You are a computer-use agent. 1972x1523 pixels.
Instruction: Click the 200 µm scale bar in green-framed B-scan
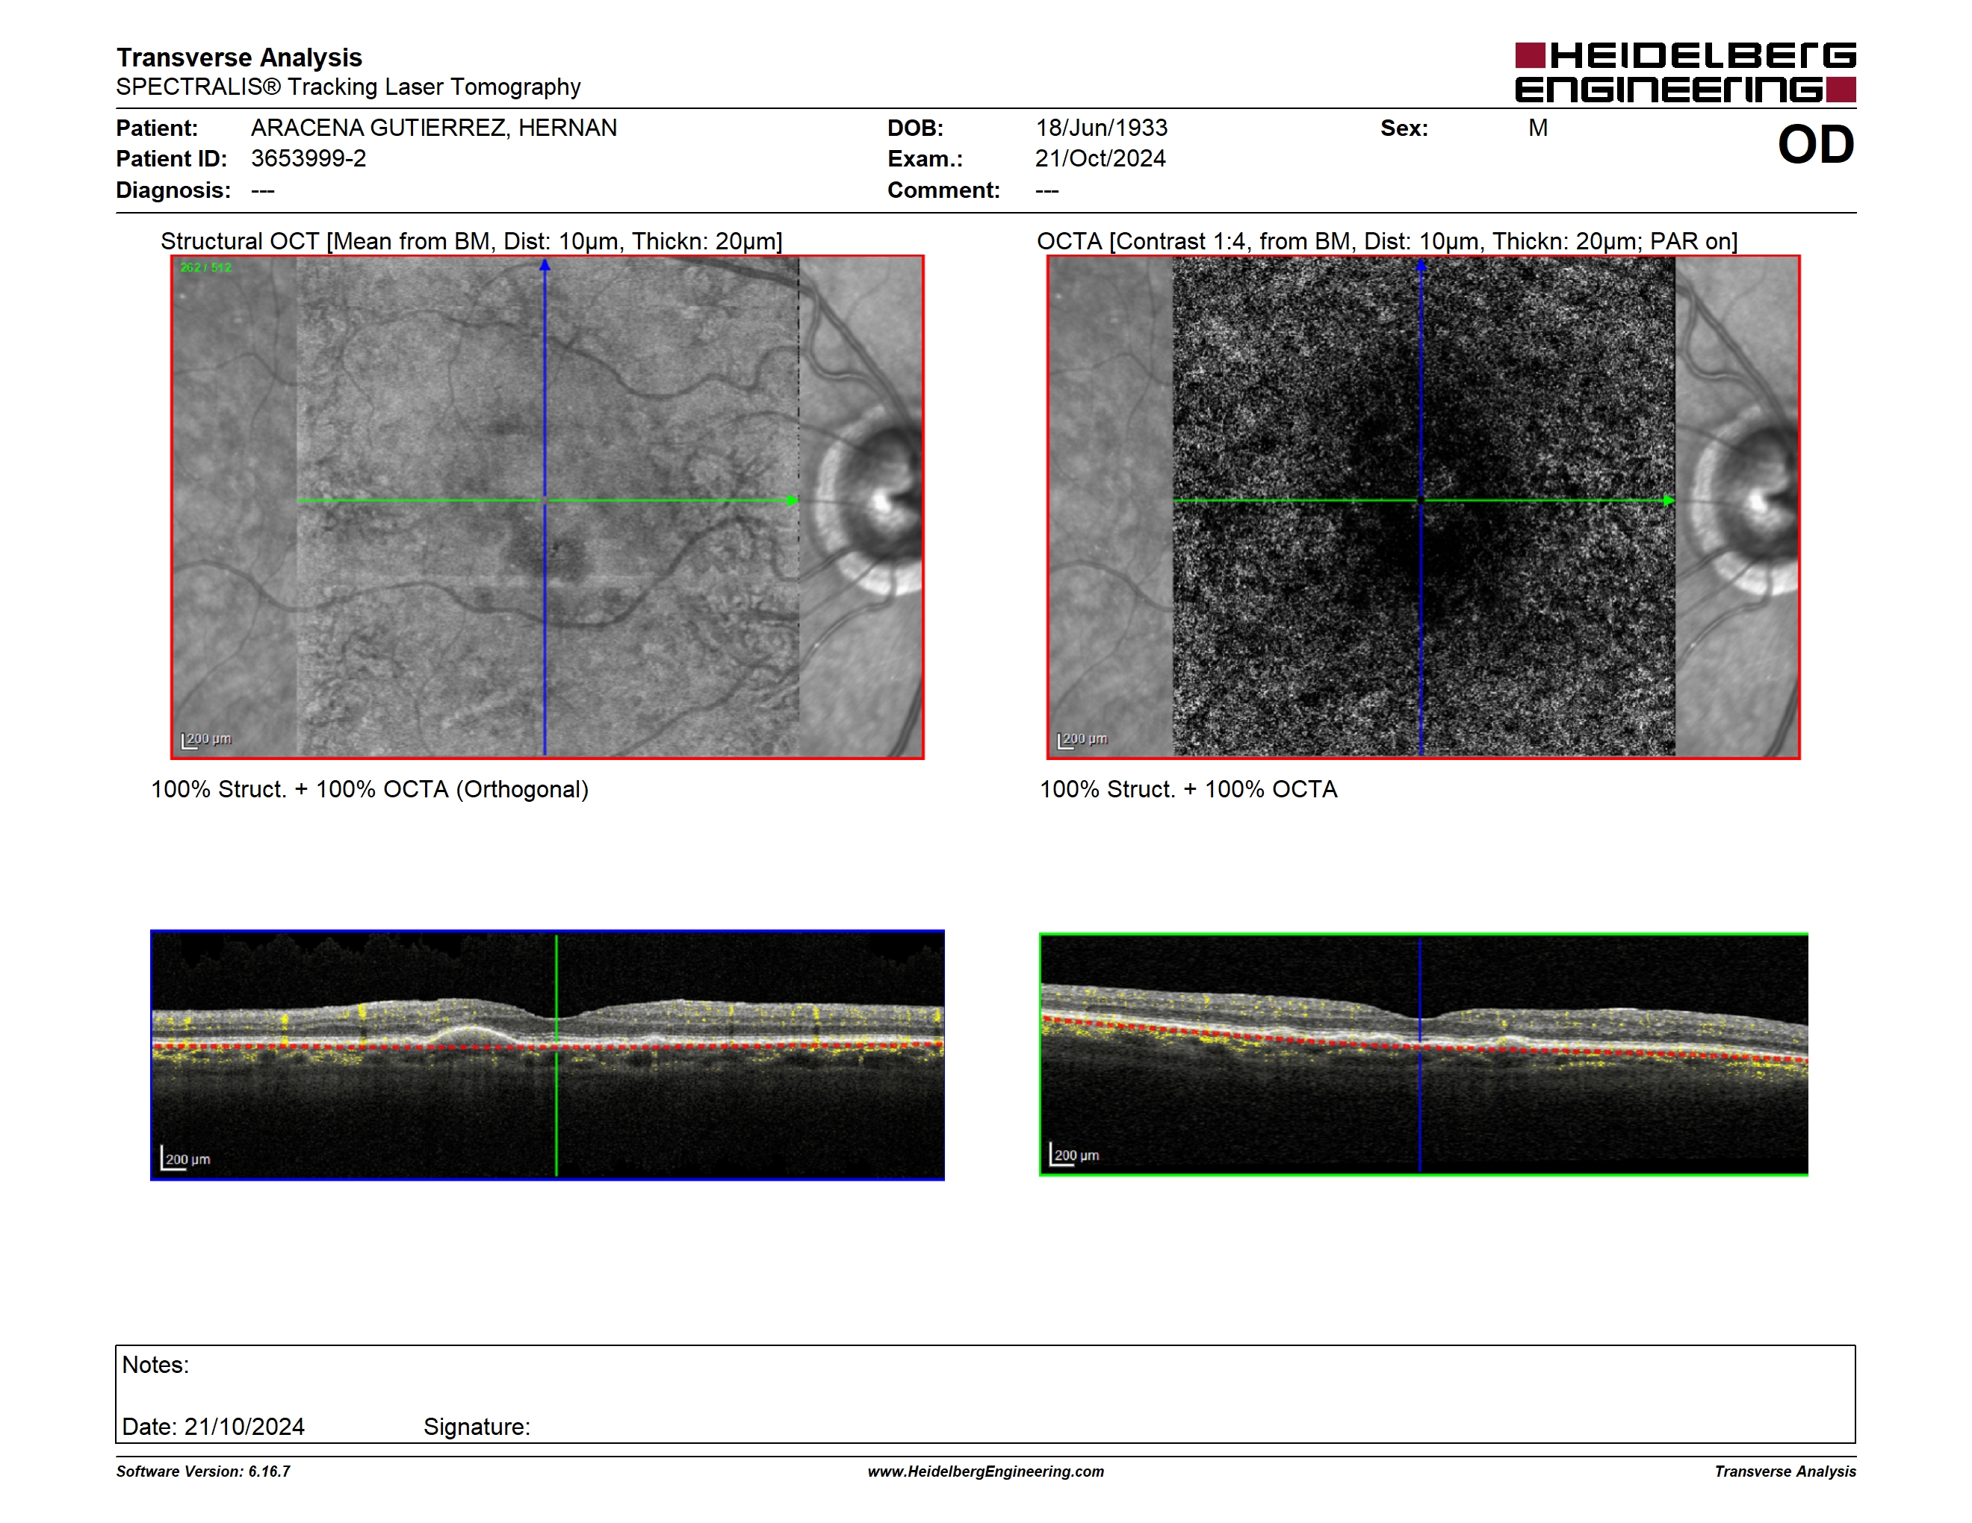tap(1074, 1155)
